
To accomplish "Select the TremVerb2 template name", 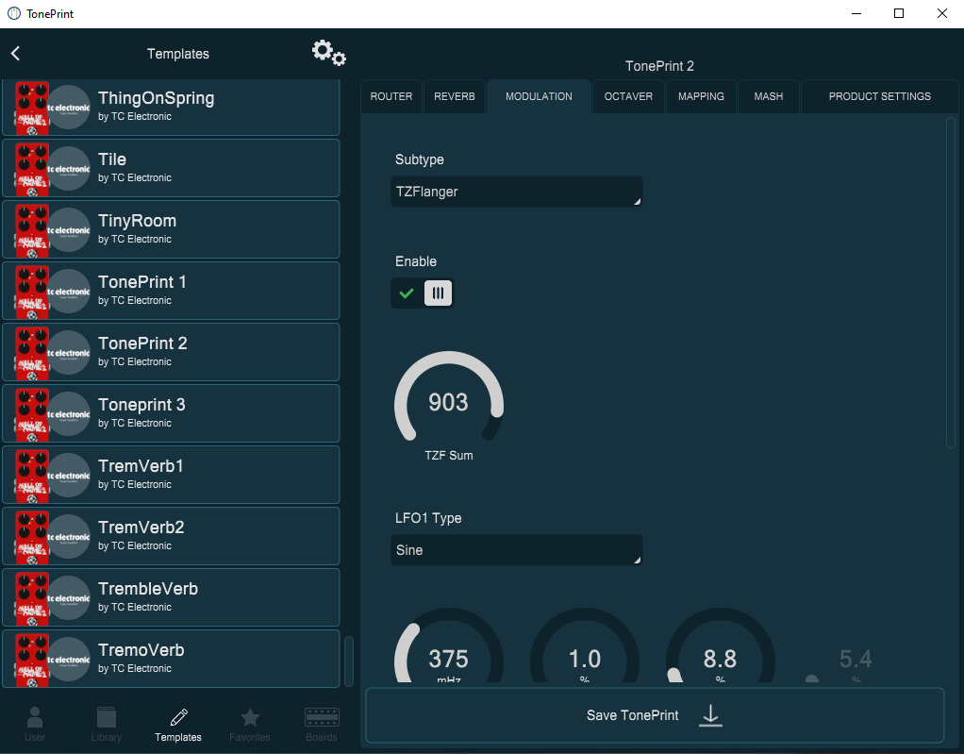I will 141,528.
